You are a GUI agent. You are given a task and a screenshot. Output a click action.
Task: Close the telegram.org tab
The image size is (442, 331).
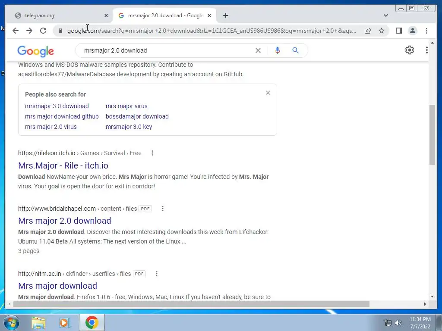(106, 16)
